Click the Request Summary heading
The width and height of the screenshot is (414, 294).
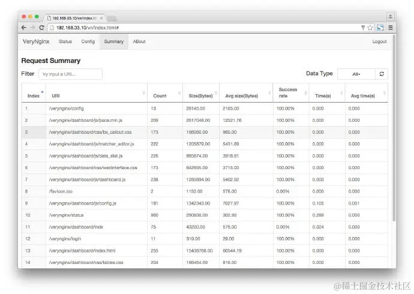pos(50,61)
